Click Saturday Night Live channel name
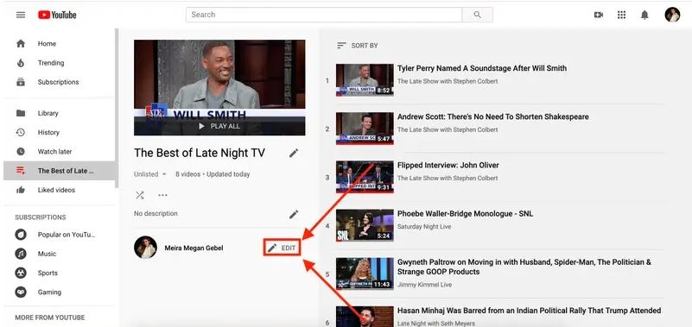This screenshot has height=327, width=692. click(424, 227)
